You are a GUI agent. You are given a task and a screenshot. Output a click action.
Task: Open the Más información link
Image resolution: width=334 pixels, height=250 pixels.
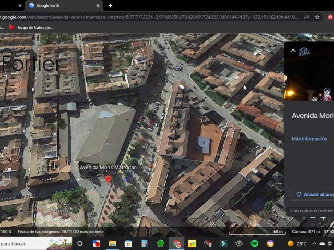pyautogui.click(x=309, y=139)
